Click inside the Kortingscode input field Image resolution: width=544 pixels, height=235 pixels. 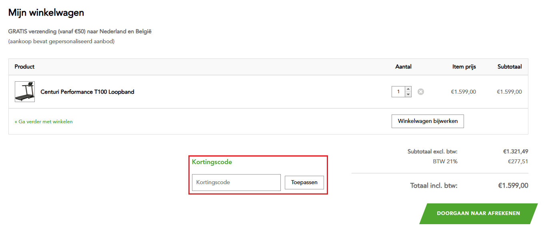(x=236, y=182)
